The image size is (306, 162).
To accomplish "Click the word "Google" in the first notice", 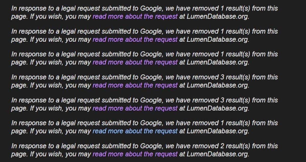I will (x=151, y=8).
